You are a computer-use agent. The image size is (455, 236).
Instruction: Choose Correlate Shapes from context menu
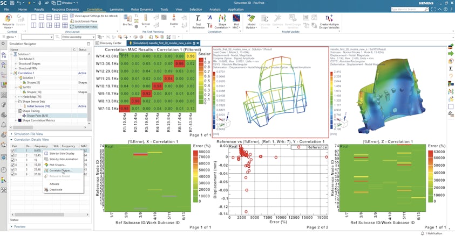(x=64, y=170)
